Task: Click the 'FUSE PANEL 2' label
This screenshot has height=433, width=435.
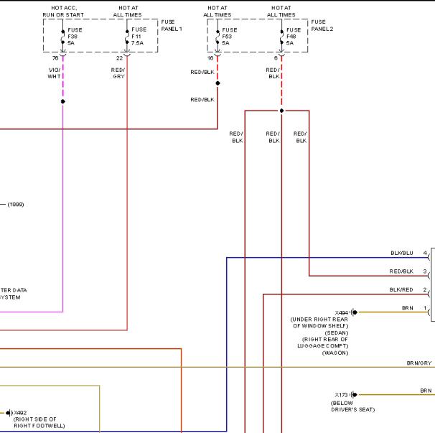Action: click(322, 25)
